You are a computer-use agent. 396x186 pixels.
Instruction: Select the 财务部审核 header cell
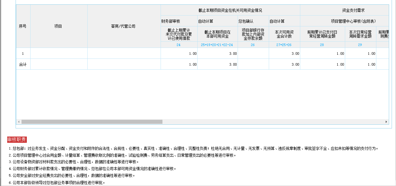coord(171,21)
